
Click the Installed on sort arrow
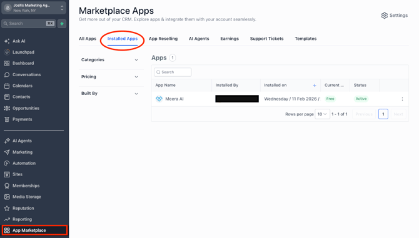[x=315, y=86]
